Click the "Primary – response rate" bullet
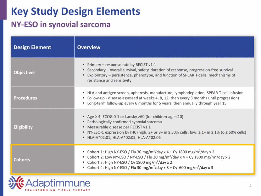Screen dimensions: 261x196 [x=121, y=64]
